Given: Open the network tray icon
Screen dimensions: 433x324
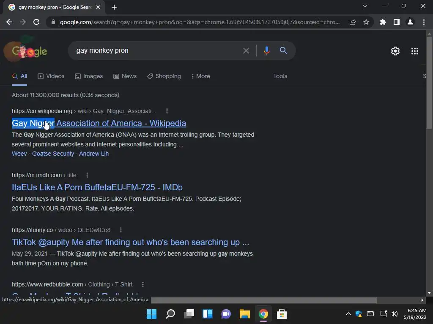Looking at the screenshot, I should [384, 314].
